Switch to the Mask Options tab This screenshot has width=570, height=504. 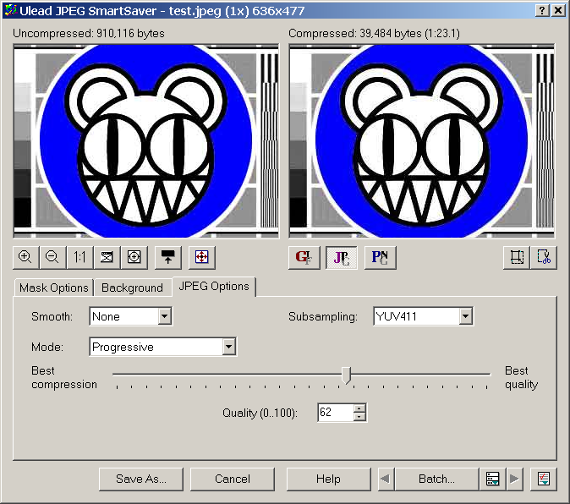(x=54, y=288)
